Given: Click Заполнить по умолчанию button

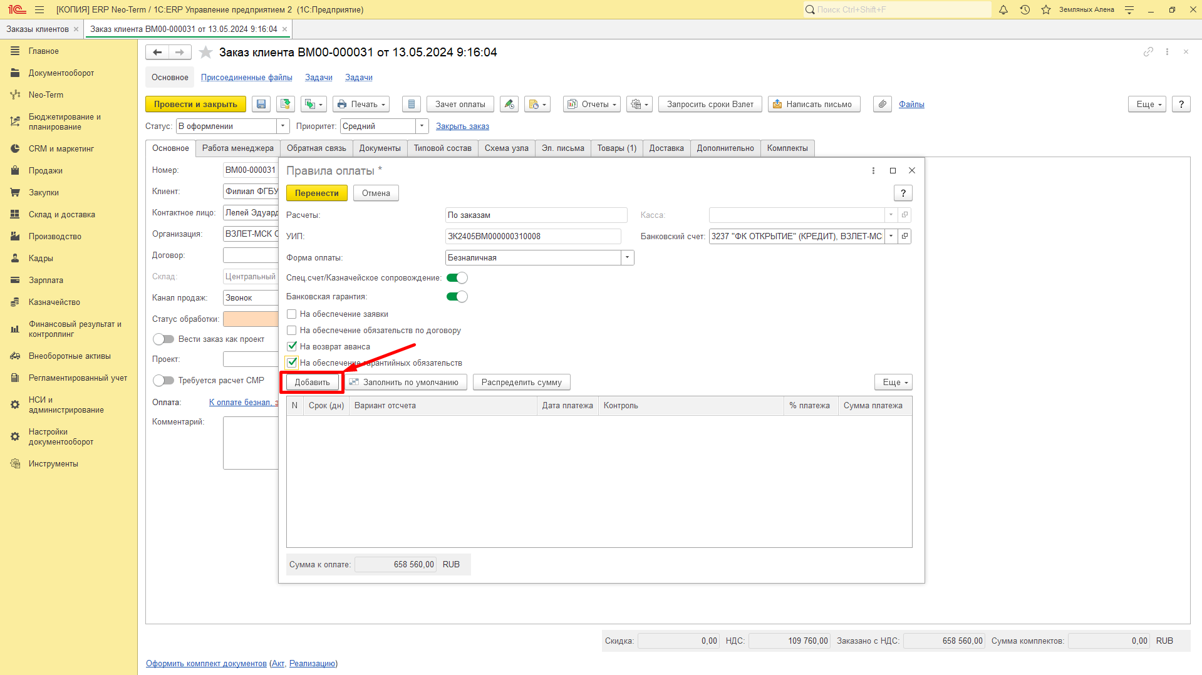Looking at the screenshot, I should point(405,382).
